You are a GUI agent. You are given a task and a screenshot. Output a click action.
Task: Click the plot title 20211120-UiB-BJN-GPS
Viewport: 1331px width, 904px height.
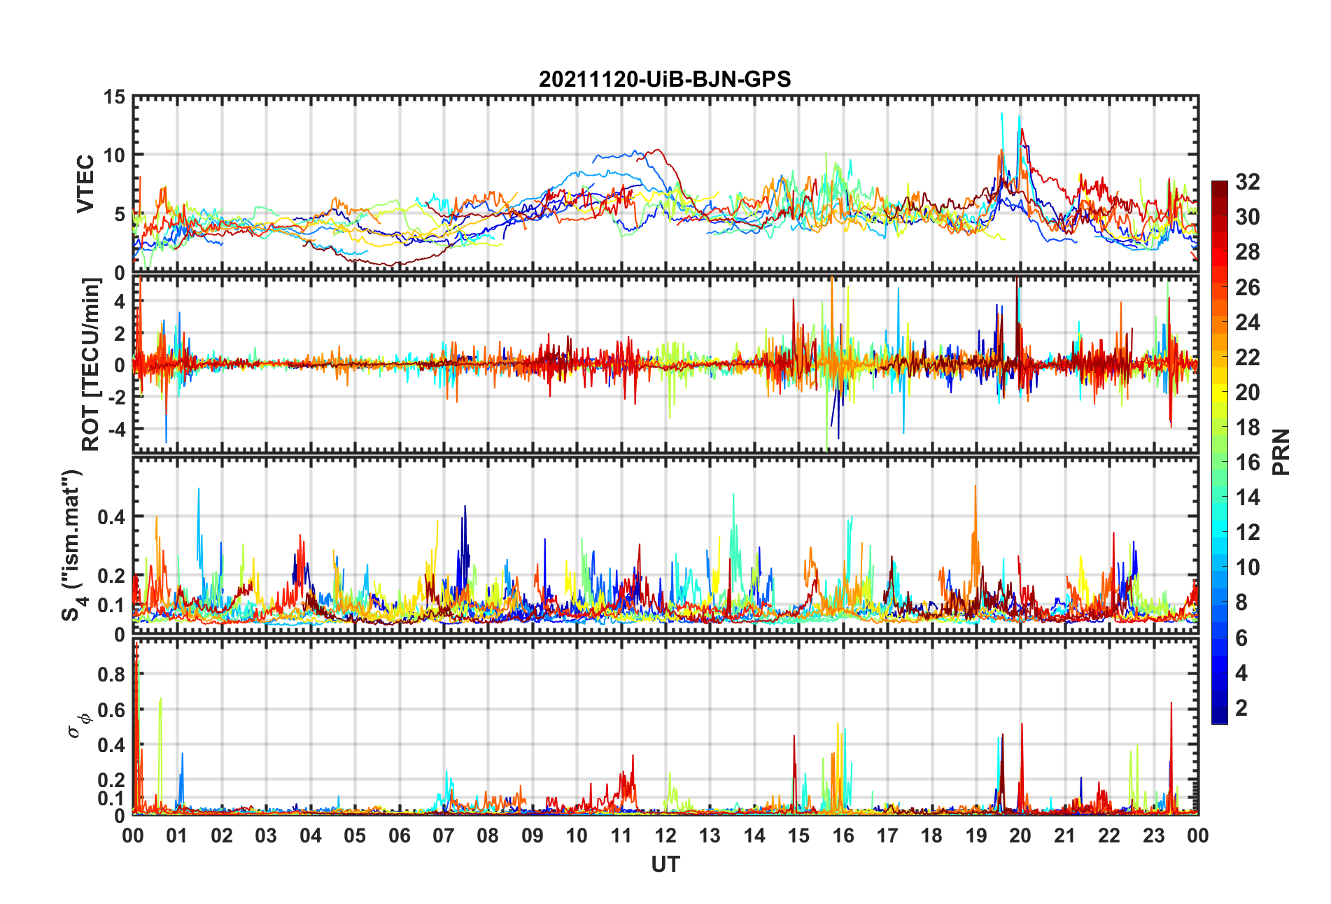click(x=665, y=79)
